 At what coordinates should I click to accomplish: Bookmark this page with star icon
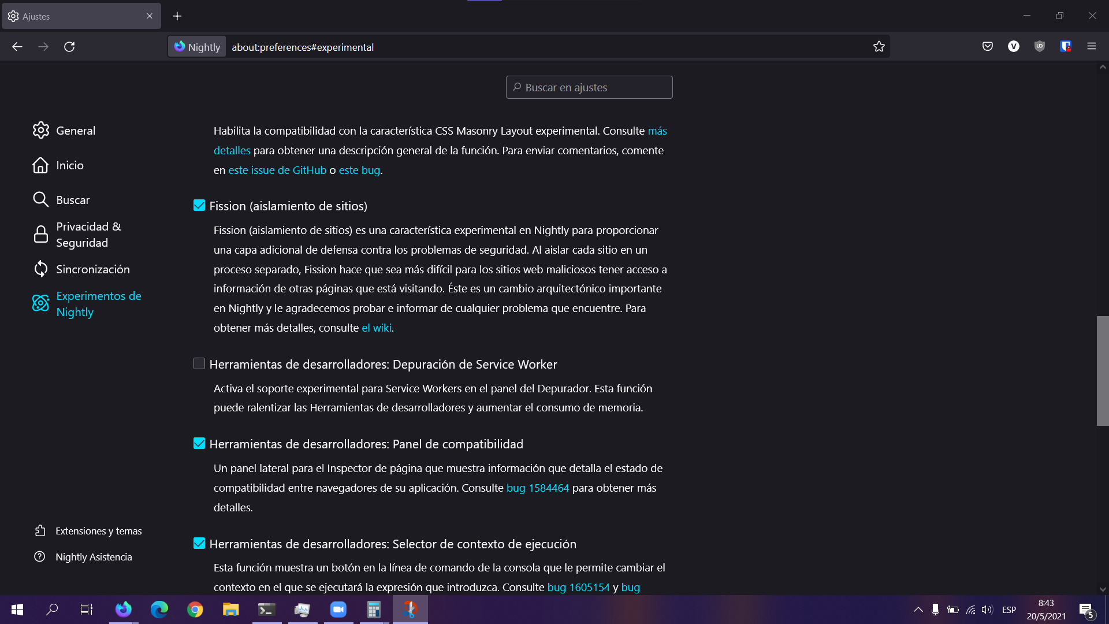[879, 47]
